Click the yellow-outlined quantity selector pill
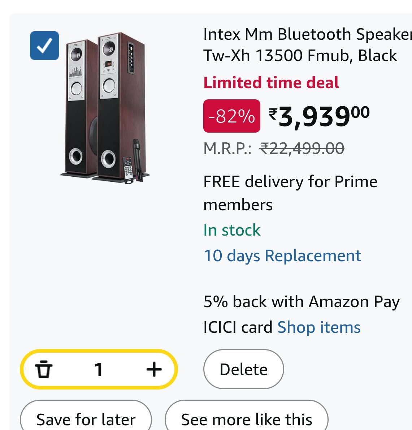Image resolution: width=412 pixels, height=430 pixels. 99,369
